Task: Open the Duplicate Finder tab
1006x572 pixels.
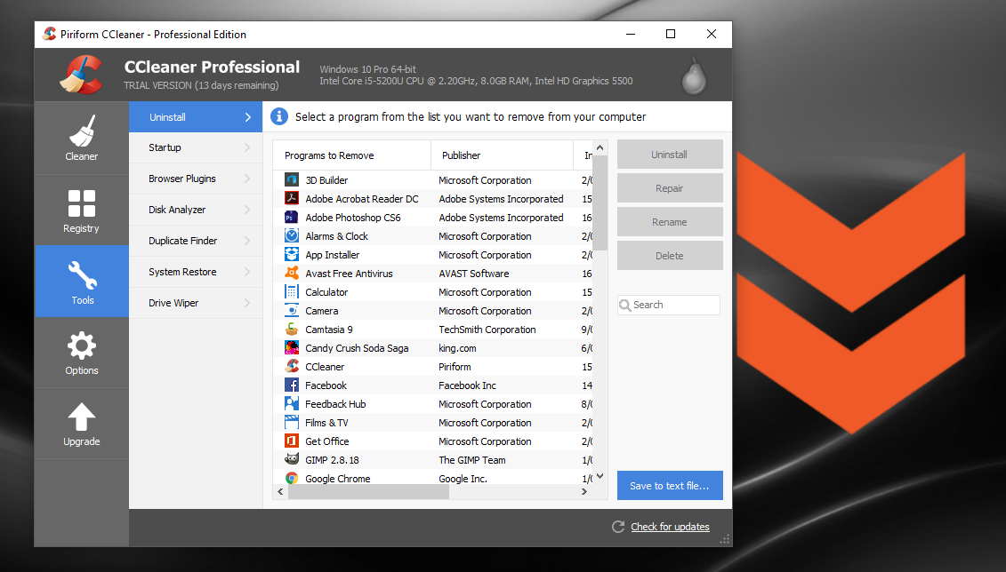Action: coord(196,241)
